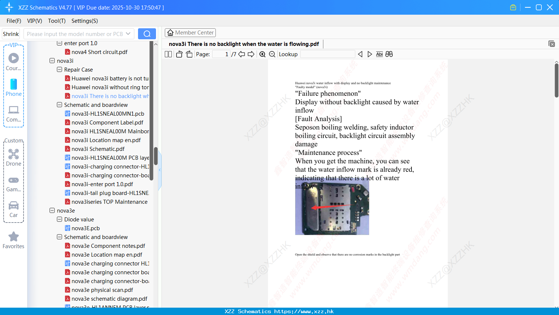This screenshot has width=559, height=315.
Task: Open the Tool menu
Action: pos(57,21)
